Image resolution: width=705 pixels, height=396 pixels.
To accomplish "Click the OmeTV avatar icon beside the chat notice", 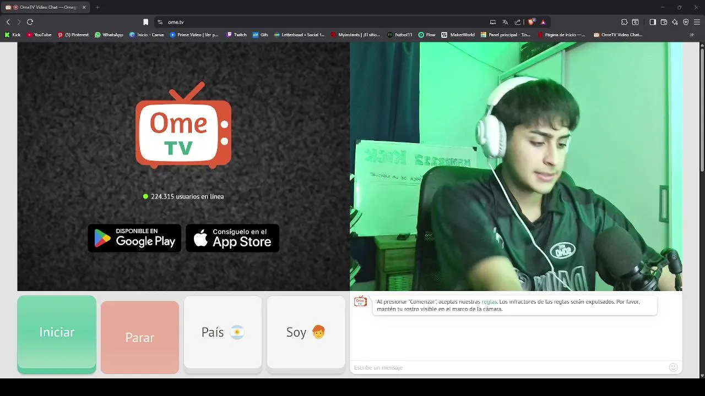I will coord(360,301).
